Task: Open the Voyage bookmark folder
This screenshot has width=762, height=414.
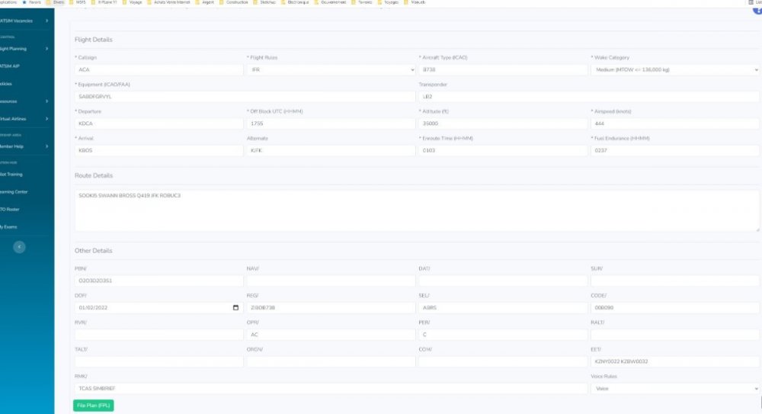Action: click(133, 2)
